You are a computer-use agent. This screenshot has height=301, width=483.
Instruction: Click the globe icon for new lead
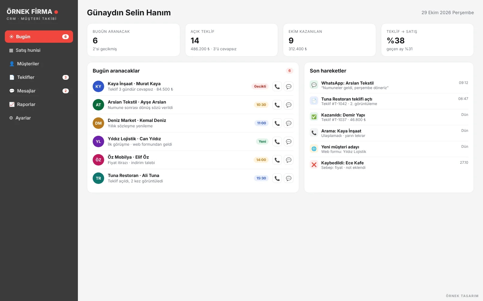(x=314, y=149)
